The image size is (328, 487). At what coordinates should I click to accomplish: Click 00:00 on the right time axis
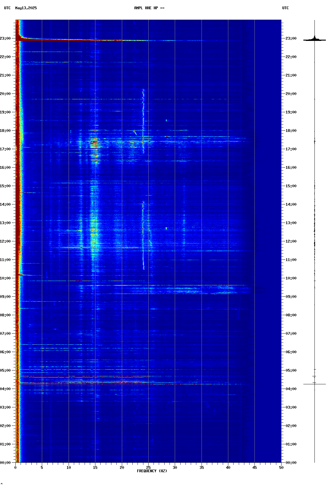click(x=291, y=463)
